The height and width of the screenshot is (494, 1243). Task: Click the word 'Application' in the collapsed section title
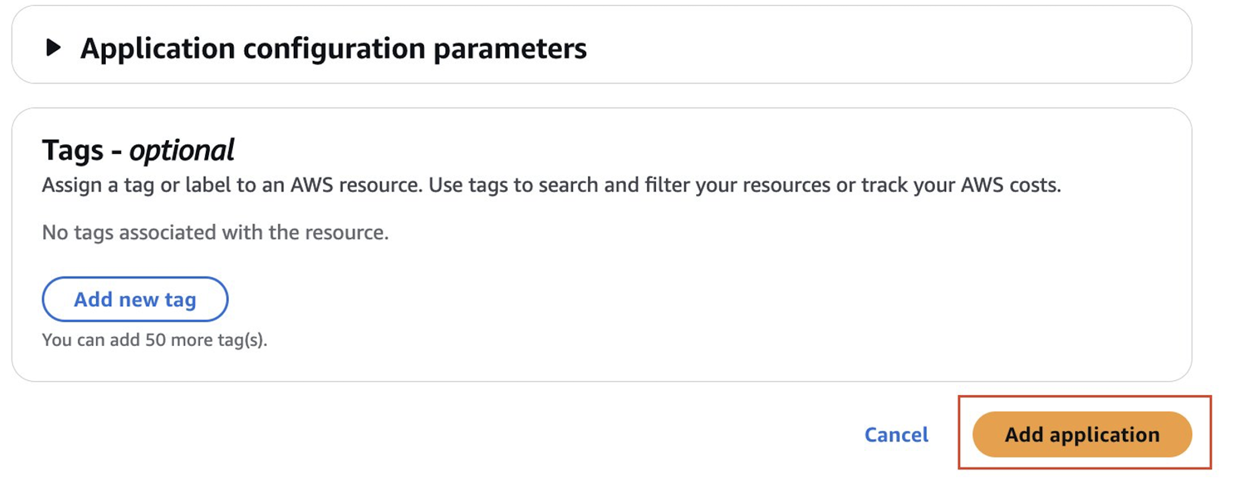(x=157, y=48)
